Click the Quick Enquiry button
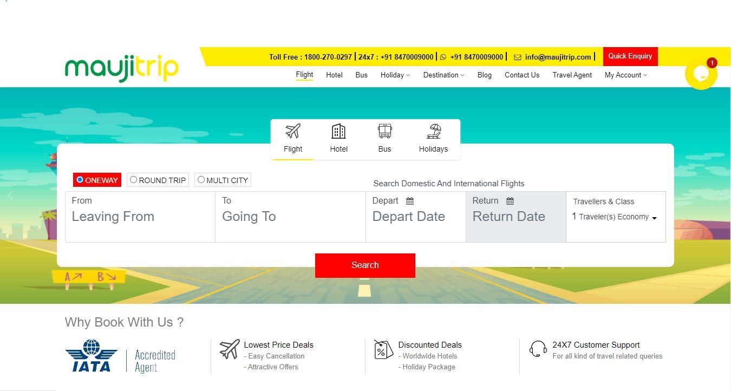The height and width of the screenshot is (391, 731). [630, 56]
